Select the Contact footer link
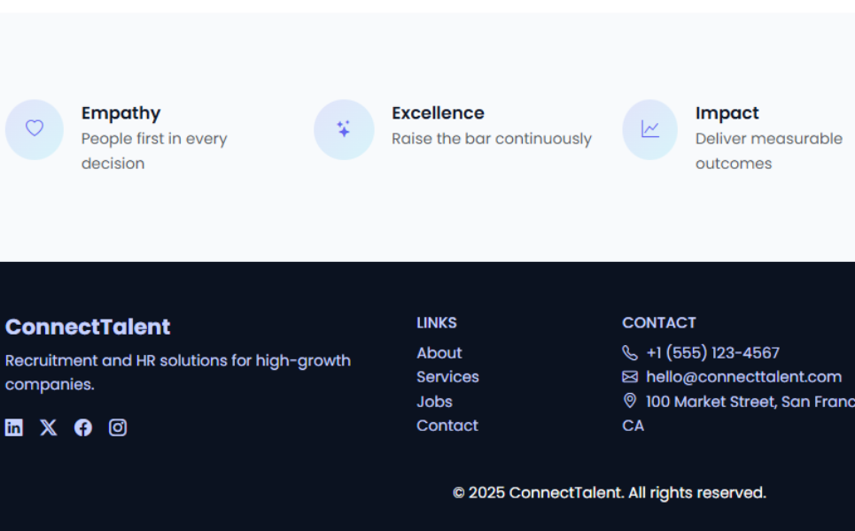The image size is (855, 531). tap(447, 426)
